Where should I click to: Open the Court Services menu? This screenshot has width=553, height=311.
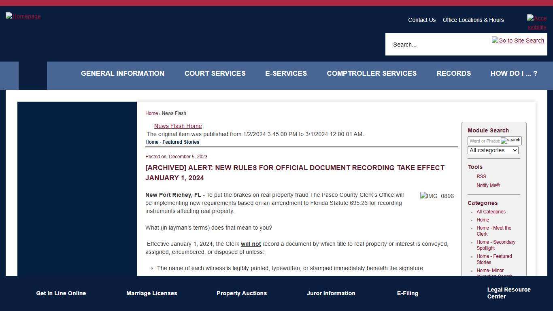click(x=215, y=73)
